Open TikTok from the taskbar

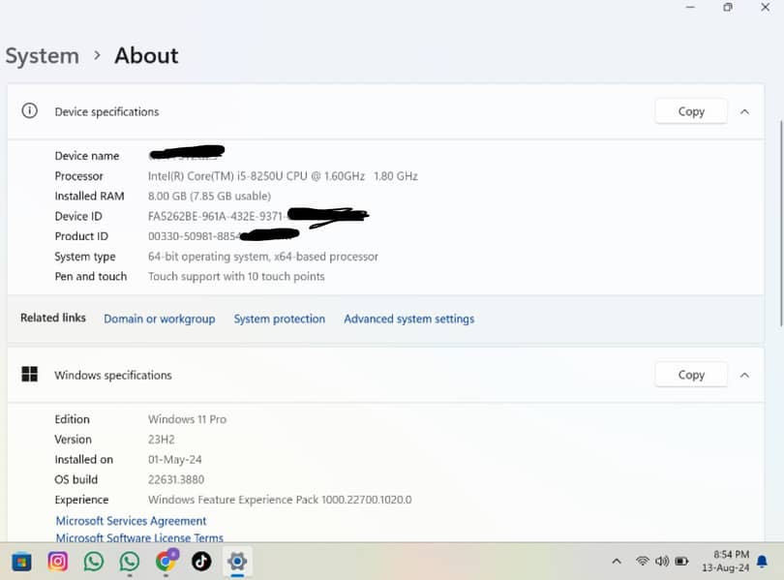tap(201, 561)
